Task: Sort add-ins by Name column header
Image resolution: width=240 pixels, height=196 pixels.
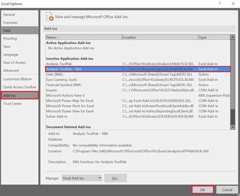Action: point(84,37)
